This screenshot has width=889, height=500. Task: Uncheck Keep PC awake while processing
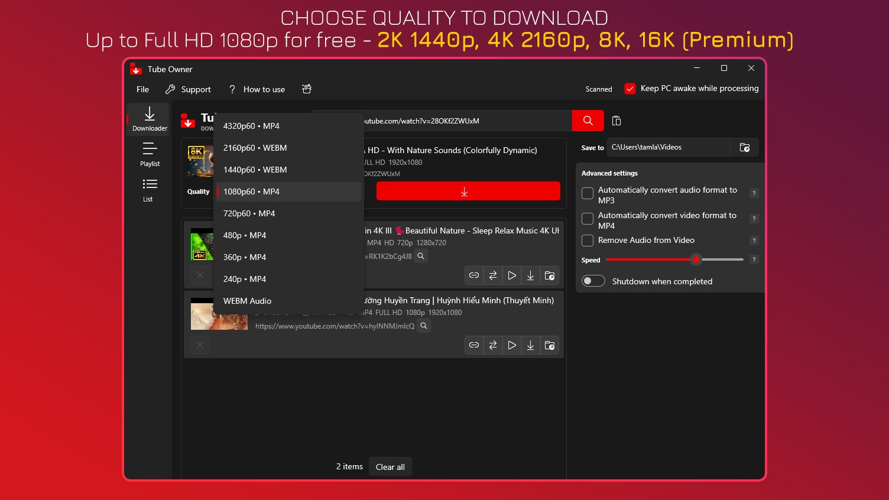click(x=630, y=89)
